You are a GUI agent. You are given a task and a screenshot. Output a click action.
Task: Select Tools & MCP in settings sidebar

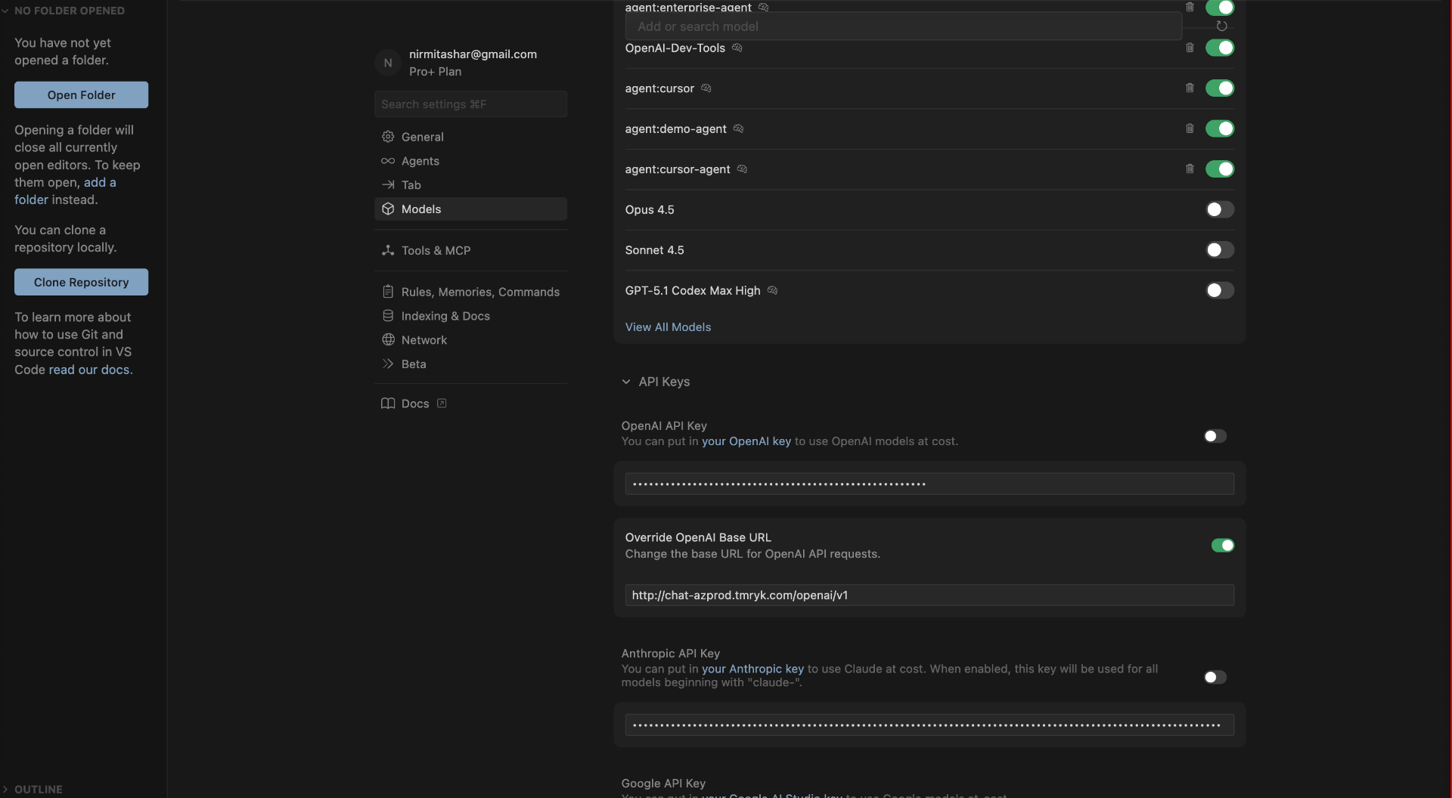tap(436, 250)
